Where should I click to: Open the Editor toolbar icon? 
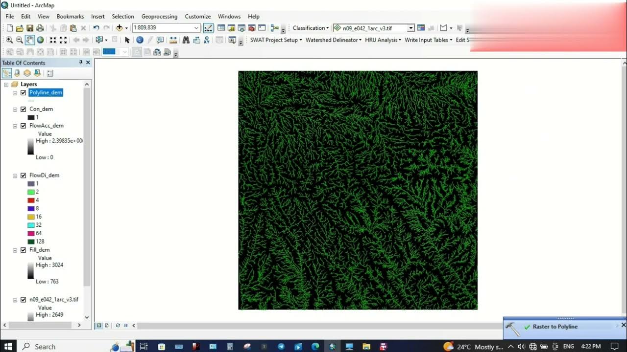tap(208, 28)
